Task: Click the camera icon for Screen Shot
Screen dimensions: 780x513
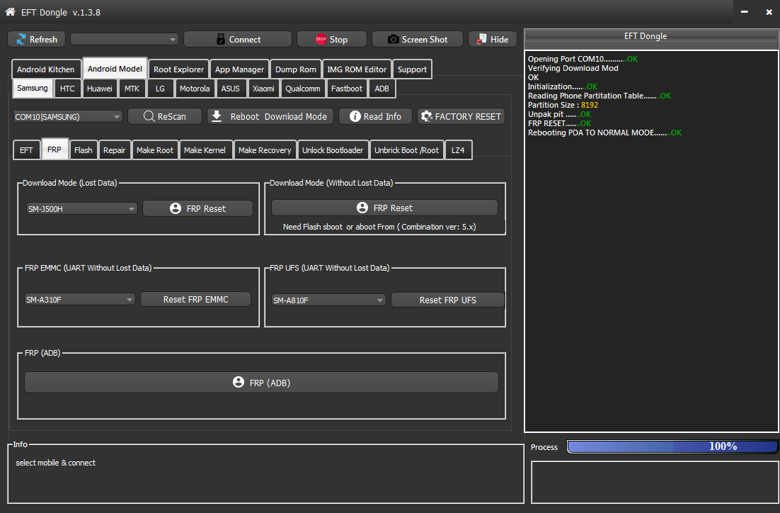Action: (393, 40)
